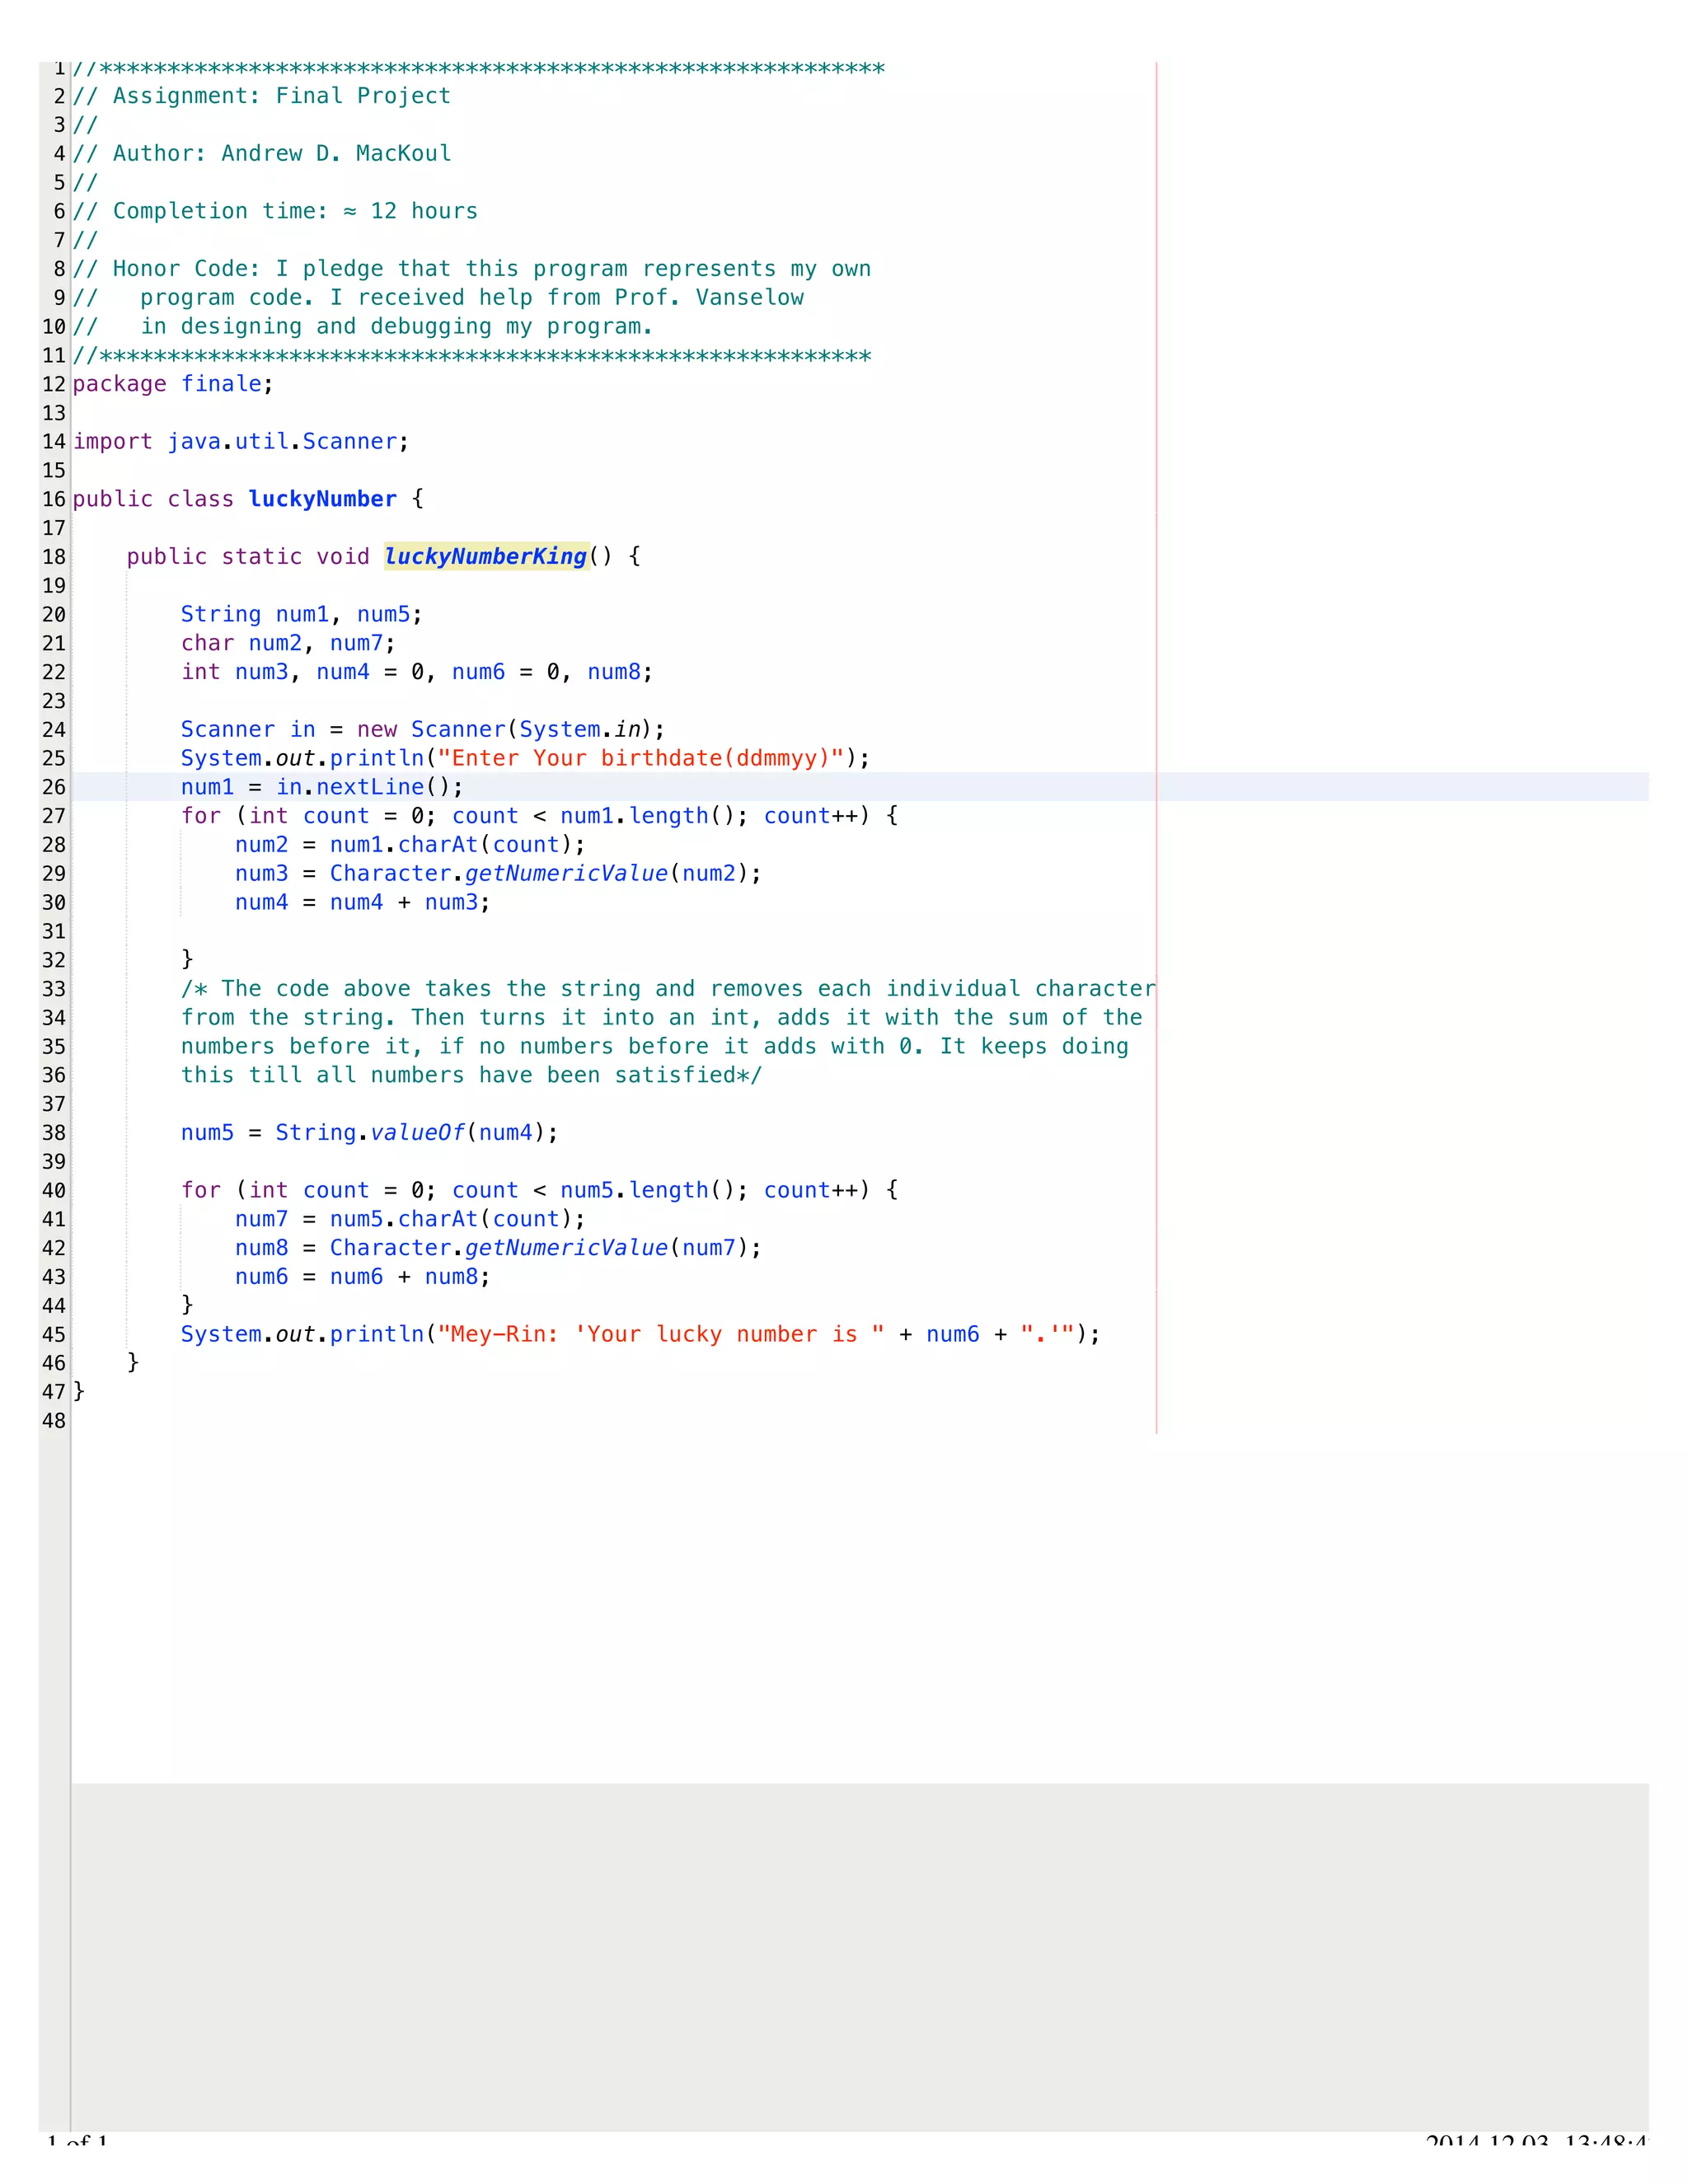Click the String num1, num5 declaration
This screenshot has width=1688, height=2184.
[302, 615]
